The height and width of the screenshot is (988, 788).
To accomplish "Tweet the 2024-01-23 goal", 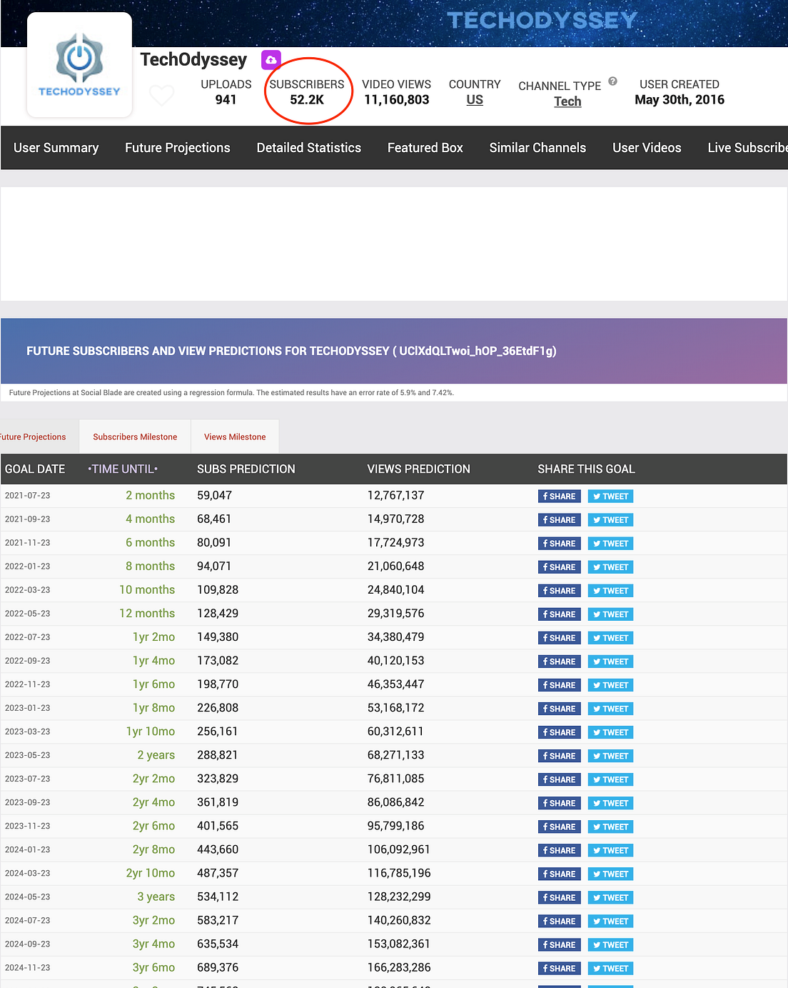I will pyautogui.click(x=610, y=850).
